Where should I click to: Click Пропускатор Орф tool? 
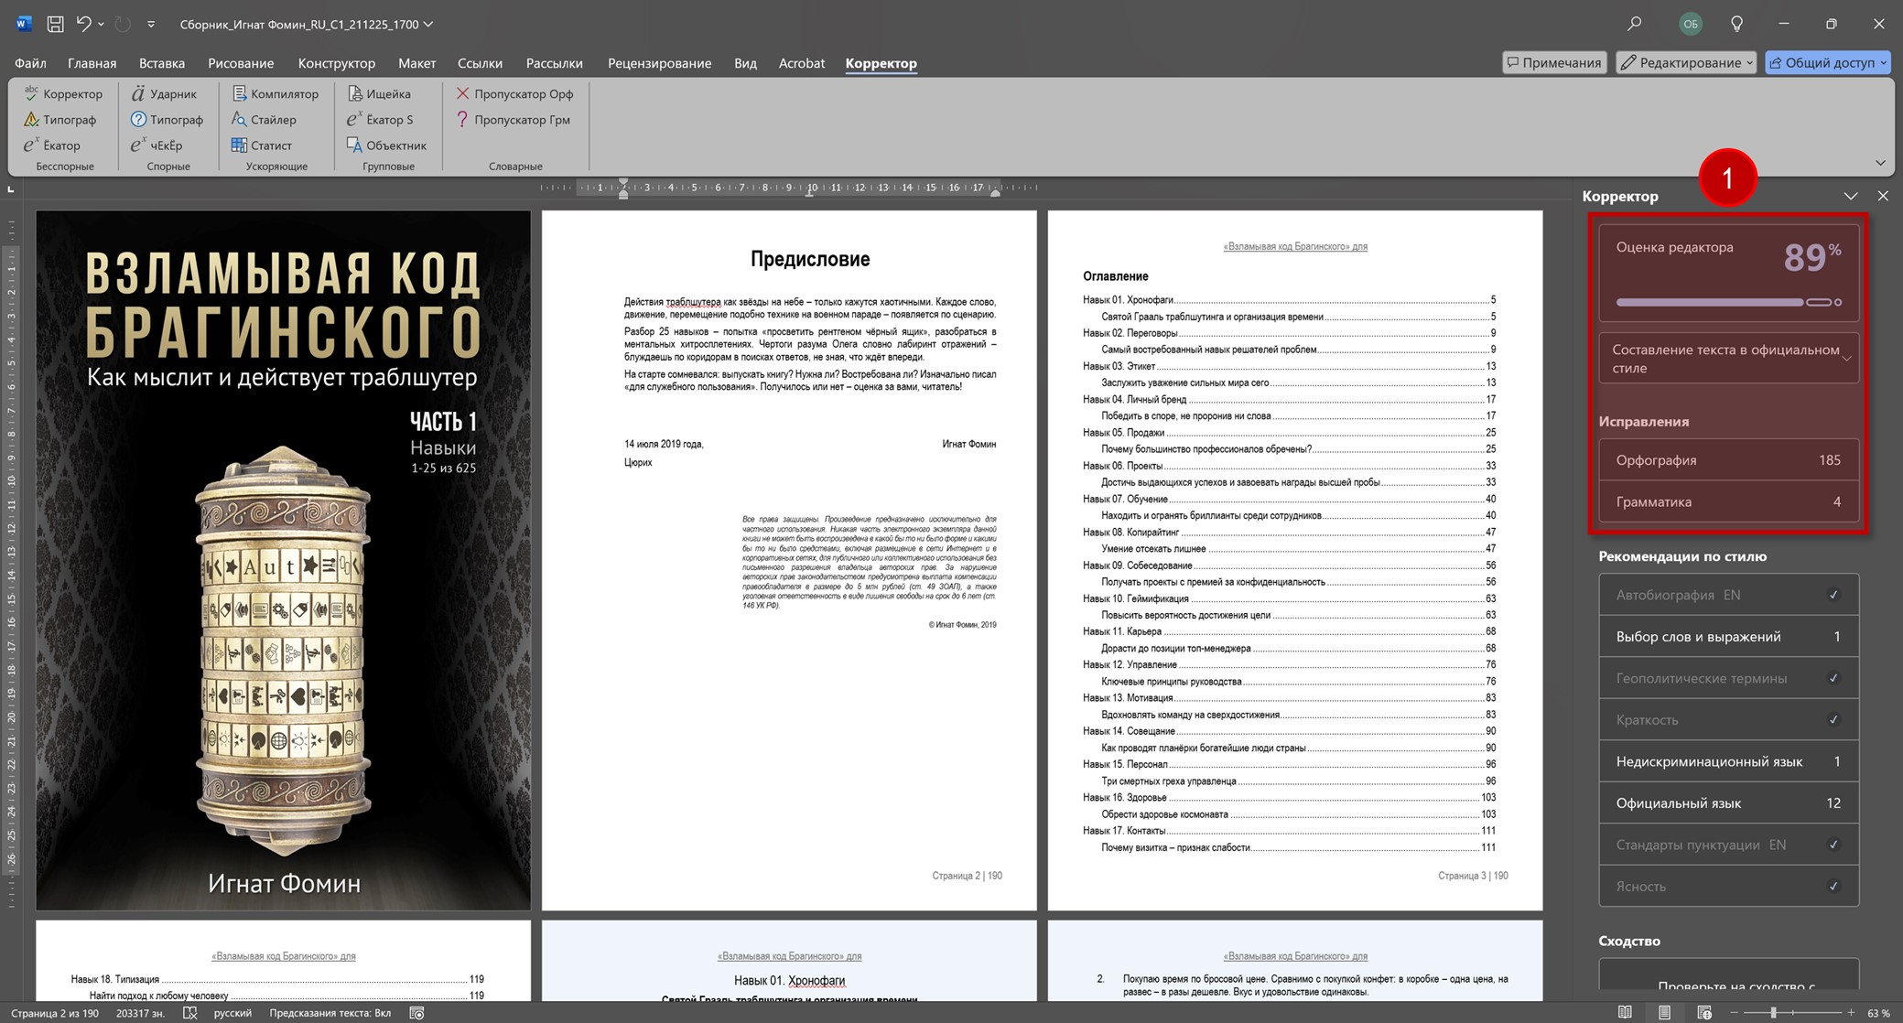(514, 93)
